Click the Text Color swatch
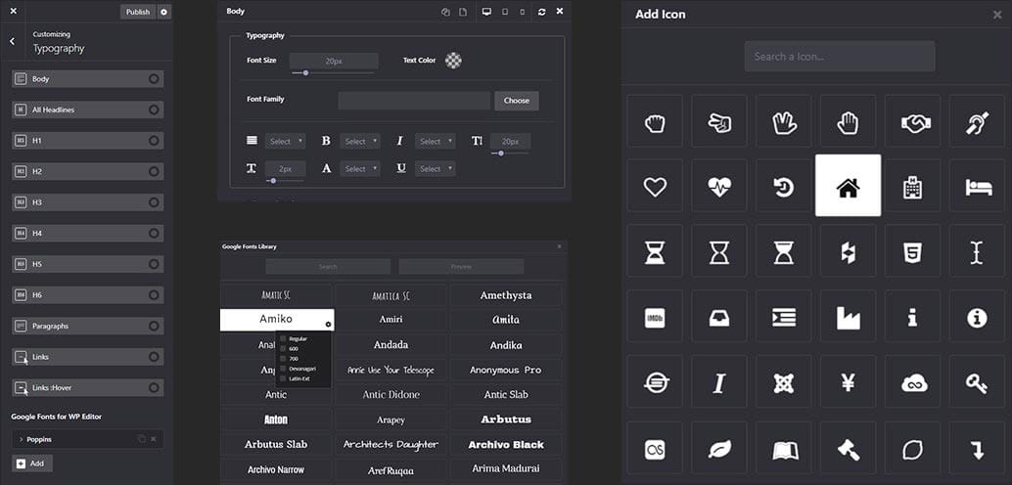 [453, 61]
